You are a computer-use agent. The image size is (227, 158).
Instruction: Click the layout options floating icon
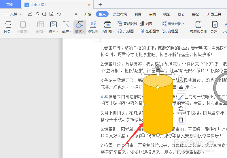click(181, 86)
